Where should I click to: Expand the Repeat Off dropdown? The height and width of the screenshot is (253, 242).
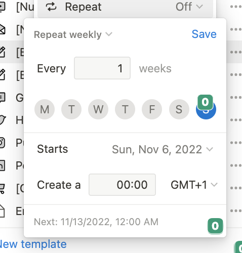189,7
